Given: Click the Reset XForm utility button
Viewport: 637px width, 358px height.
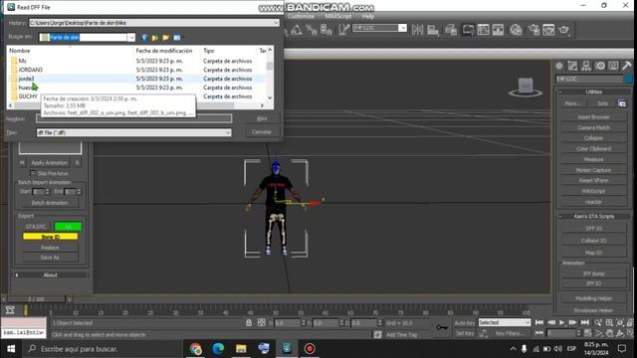Looking at the screenshot, I should [x=593, y=180].
